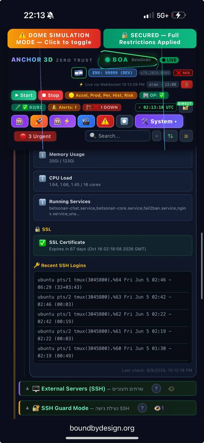Toggle External Servers (SSH) eye visibility
Screen dimensions: 204x443
click(x=171, y=389)
